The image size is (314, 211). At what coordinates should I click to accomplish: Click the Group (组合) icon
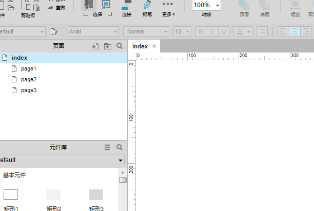[296, 5]
